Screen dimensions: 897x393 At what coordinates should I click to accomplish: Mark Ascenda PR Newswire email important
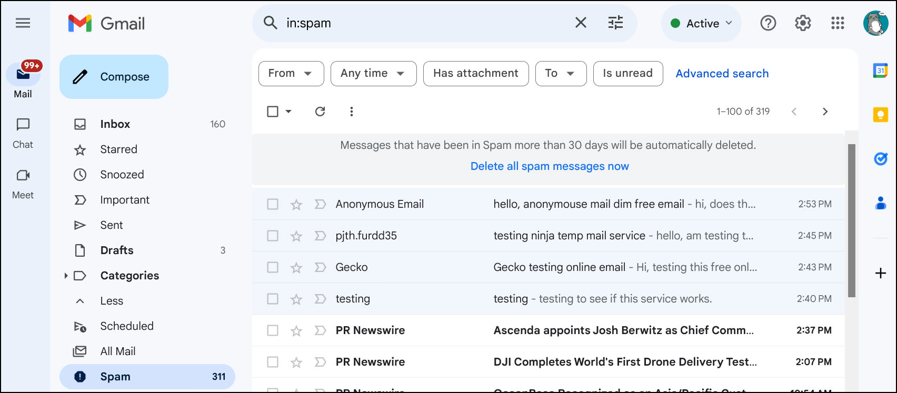click(x=320, y=330)
